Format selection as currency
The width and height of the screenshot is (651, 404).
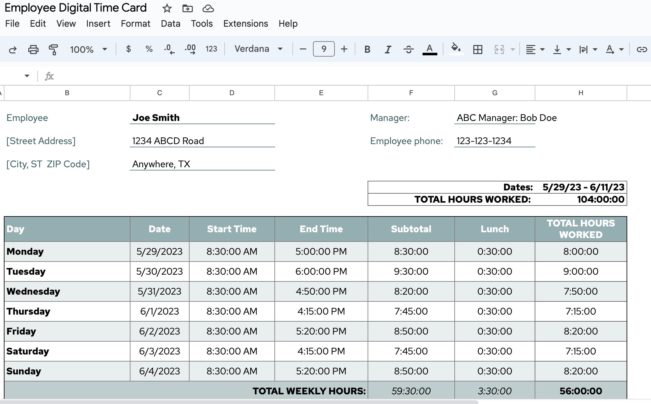pyautogui.click(x=129, y=49)
